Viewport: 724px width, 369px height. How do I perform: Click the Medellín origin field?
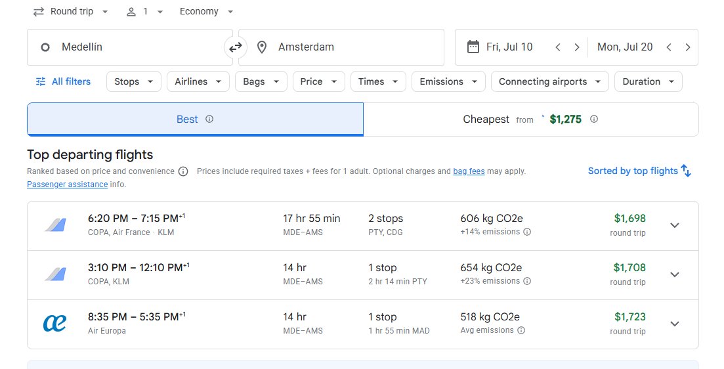pyautogui.click(x=130, y=47)
